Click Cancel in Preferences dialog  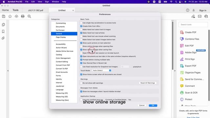pos(142,106)
